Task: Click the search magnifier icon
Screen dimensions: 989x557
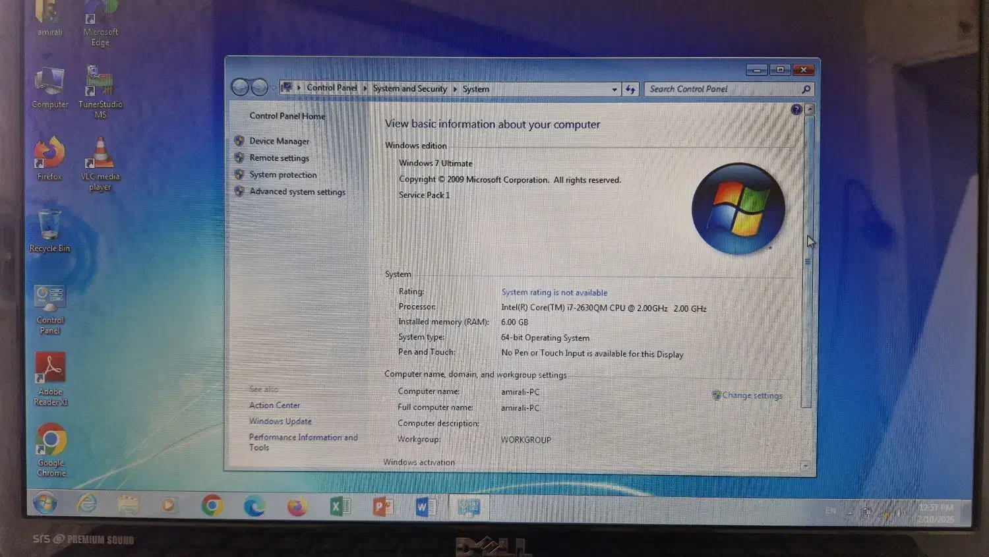Action: pyautogui.click(x=806, y=89)
